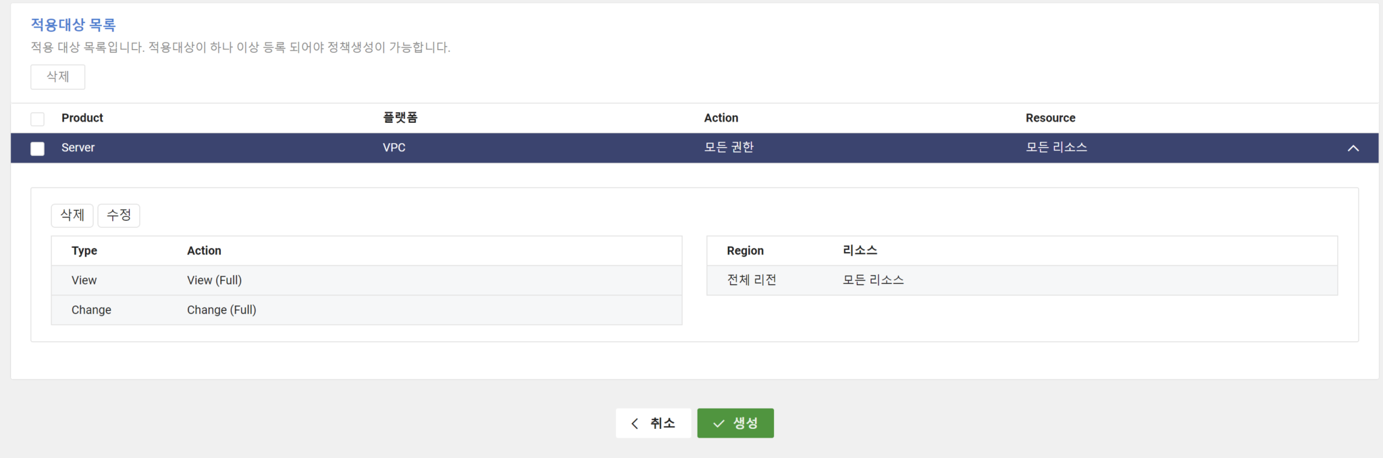Image resolution: width=1383 pixels, height=458 pixels.
Task: Click the 적용대상 목록 heading link
Action: click(x=72, y=24)
